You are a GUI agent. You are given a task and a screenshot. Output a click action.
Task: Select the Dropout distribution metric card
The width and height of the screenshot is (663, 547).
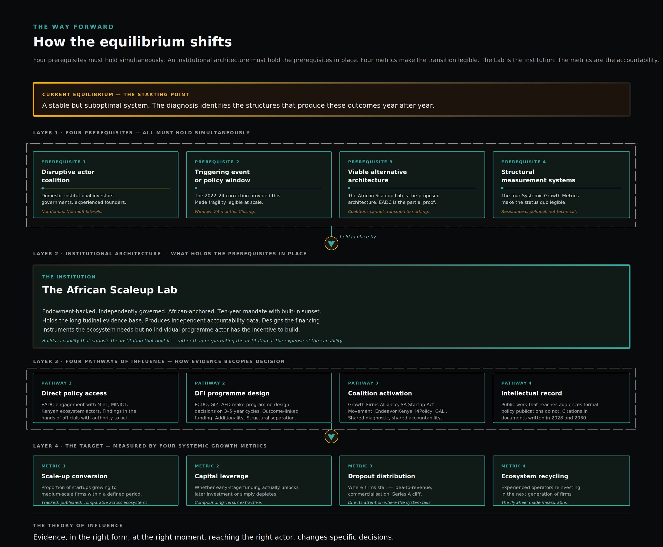click(412, 480)
